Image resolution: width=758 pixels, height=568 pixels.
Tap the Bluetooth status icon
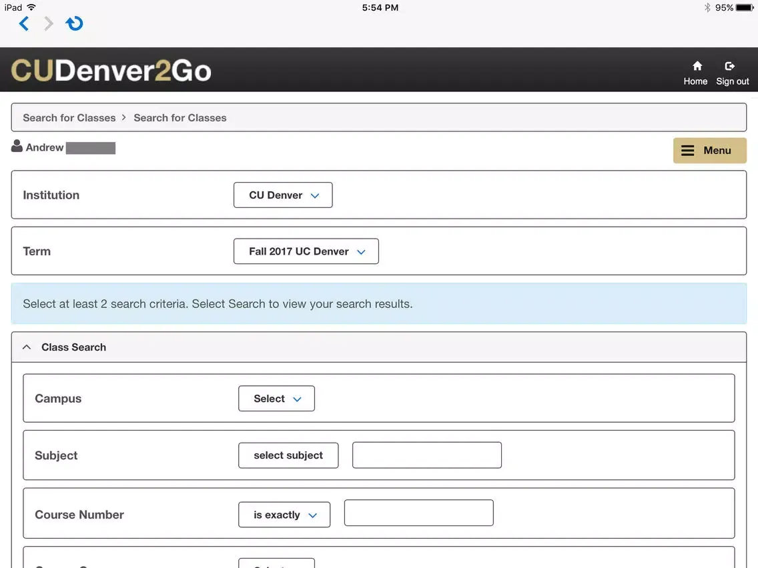tap(707, 7)
